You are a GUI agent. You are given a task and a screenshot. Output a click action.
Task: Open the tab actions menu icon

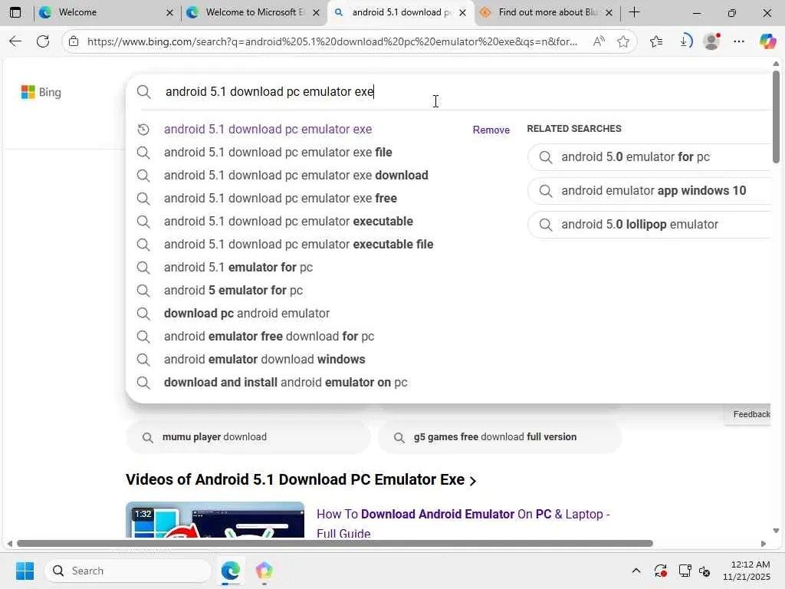(15, 12)
